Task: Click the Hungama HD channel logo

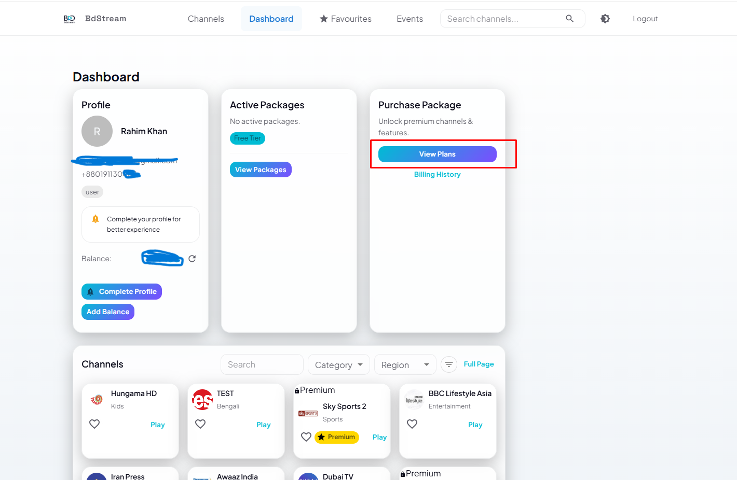Action: 97,399
